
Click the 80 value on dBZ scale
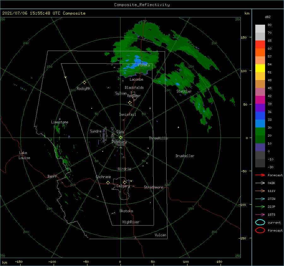click(x=269, y=25)
